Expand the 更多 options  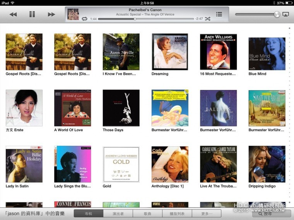click(207, 213)
